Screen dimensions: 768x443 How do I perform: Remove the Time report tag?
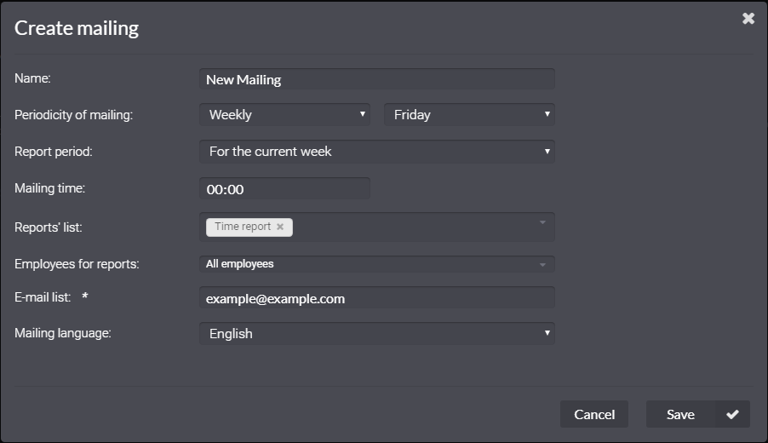click(280, 227)
